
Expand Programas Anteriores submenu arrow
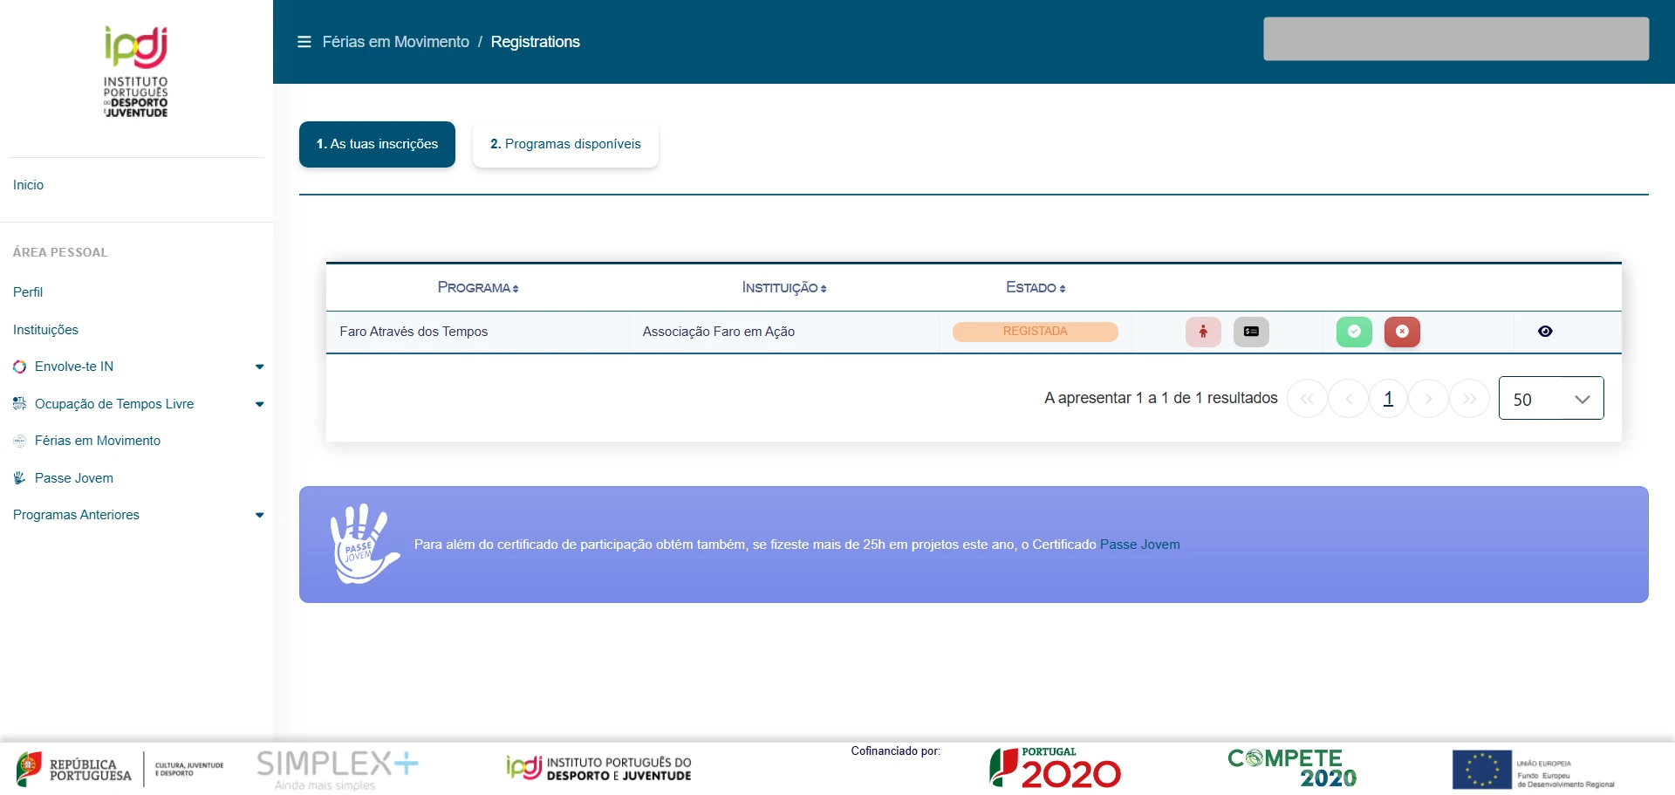[259, 515]
